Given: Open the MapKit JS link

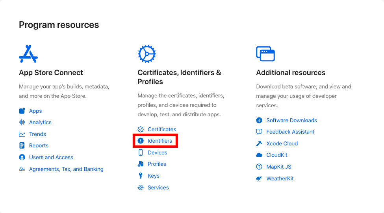Looking at the screenshot, I should click(279, 167).
